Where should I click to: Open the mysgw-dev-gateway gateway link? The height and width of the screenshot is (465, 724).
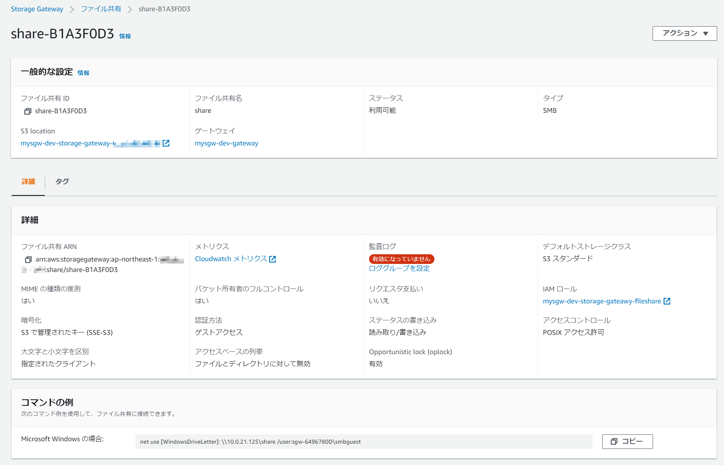click(x=226, y=143)
